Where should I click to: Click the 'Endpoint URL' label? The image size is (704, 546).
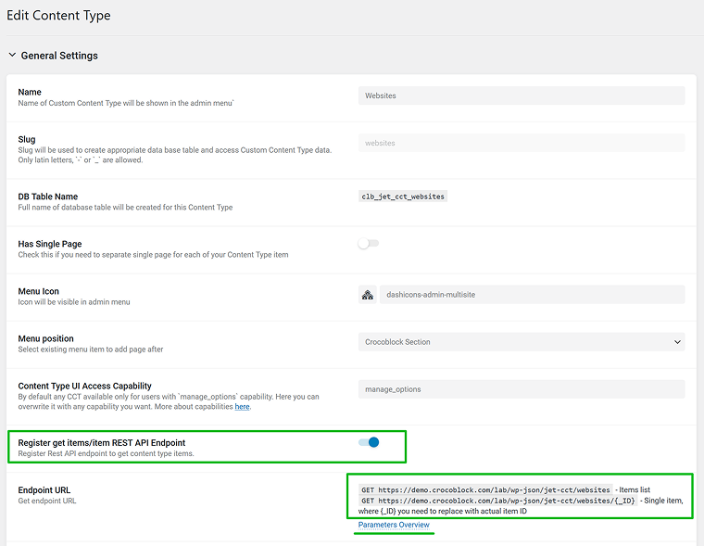pyautogui.click(x=44, y=489)
